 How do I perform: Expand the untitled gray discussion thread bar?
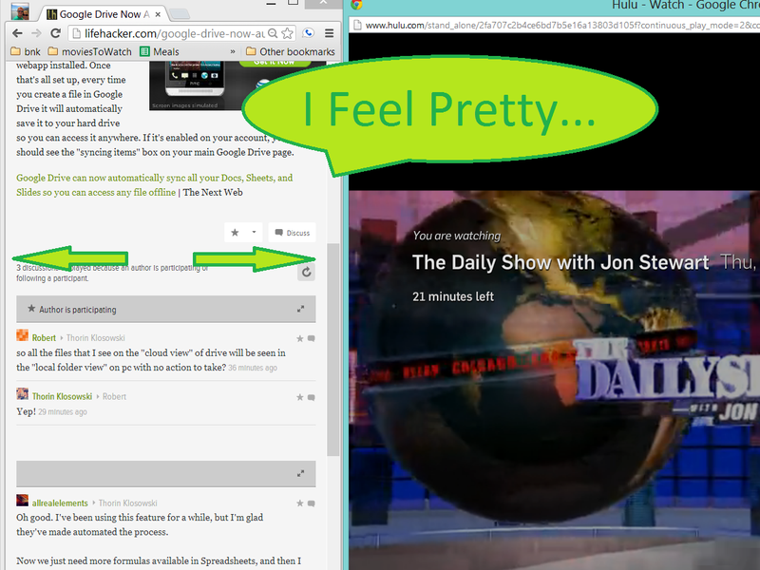click(301, 473)
